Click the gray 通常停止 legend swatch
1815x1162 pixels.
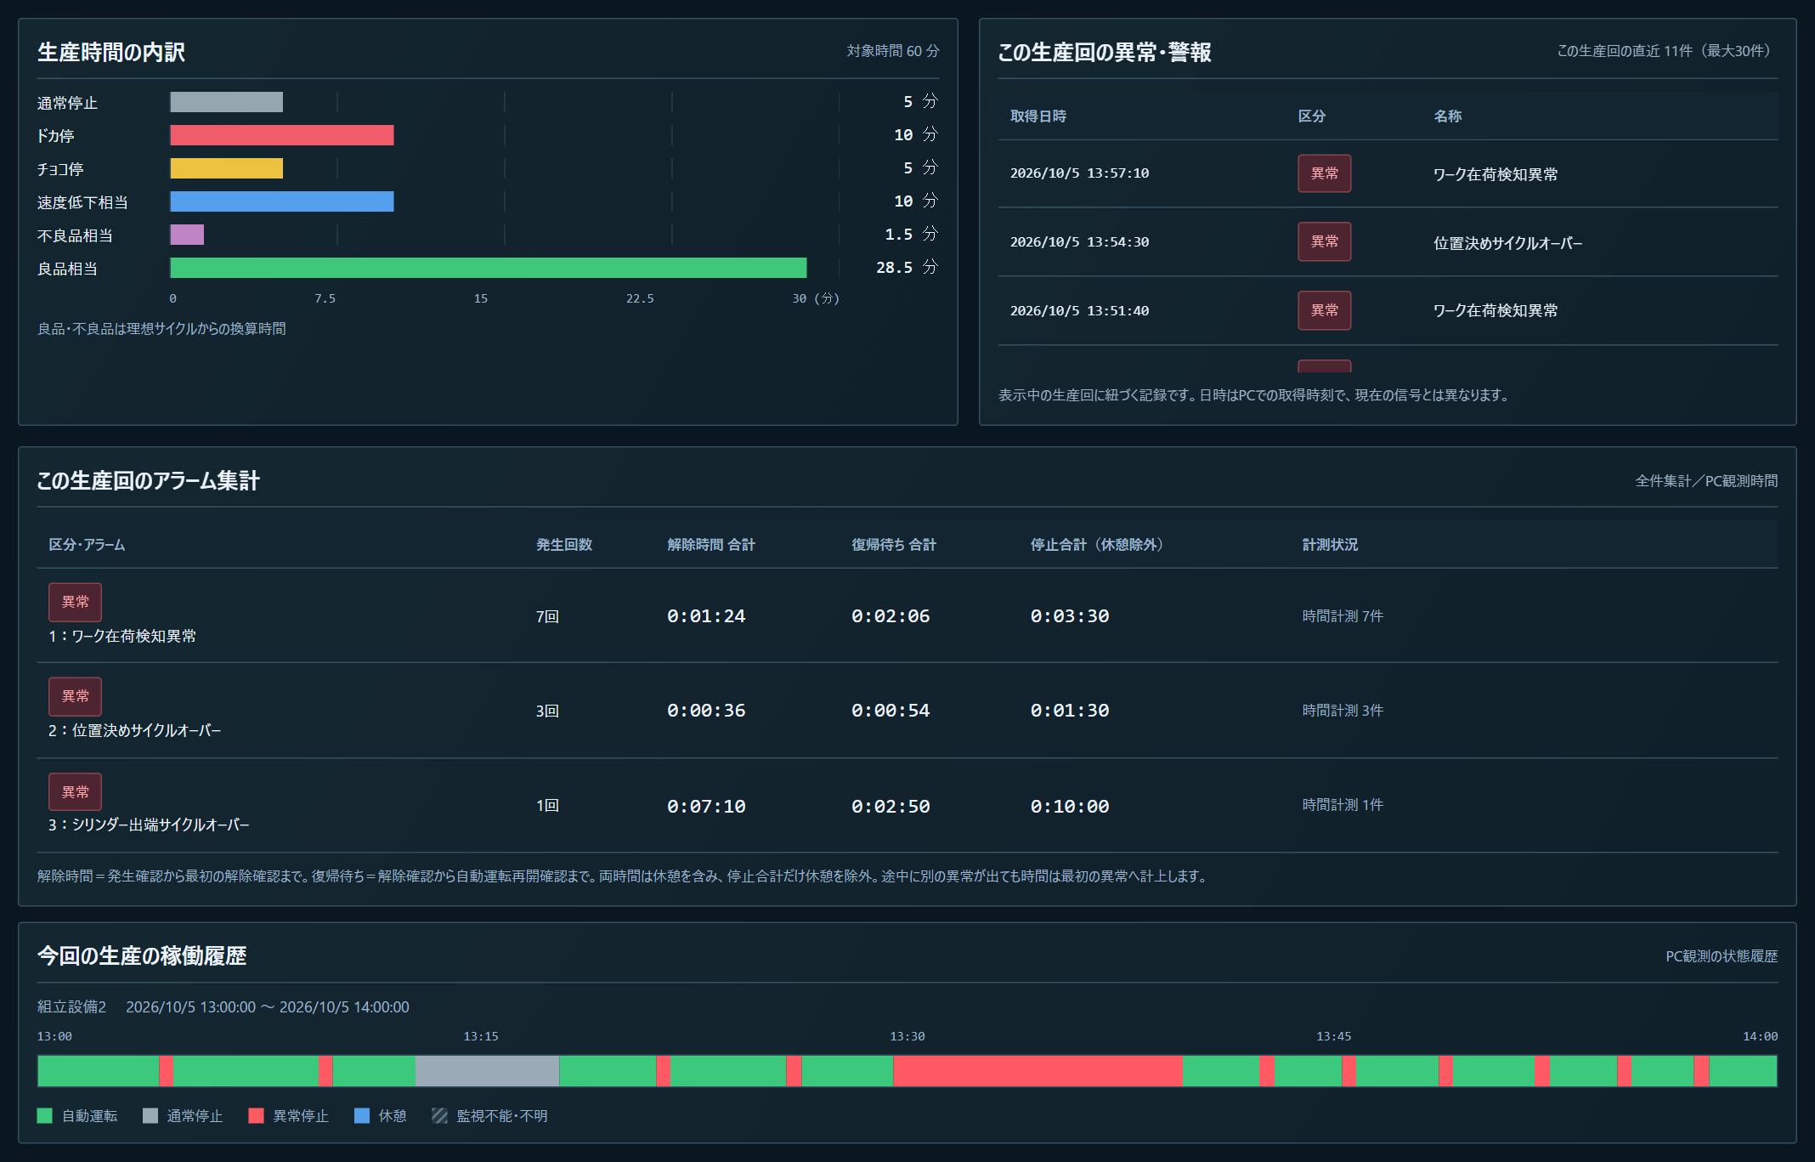point(150,1115)
